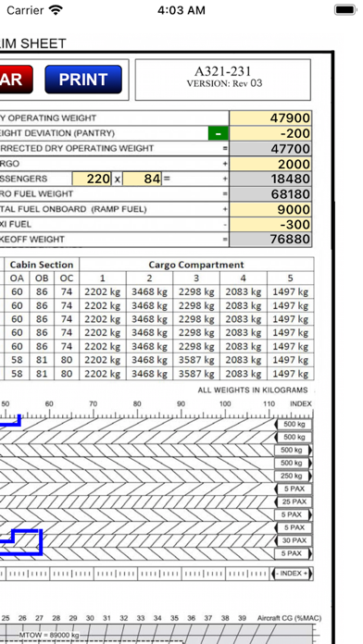Tap the 4:03 AM clock in status bar

click(x=181, y=10)
